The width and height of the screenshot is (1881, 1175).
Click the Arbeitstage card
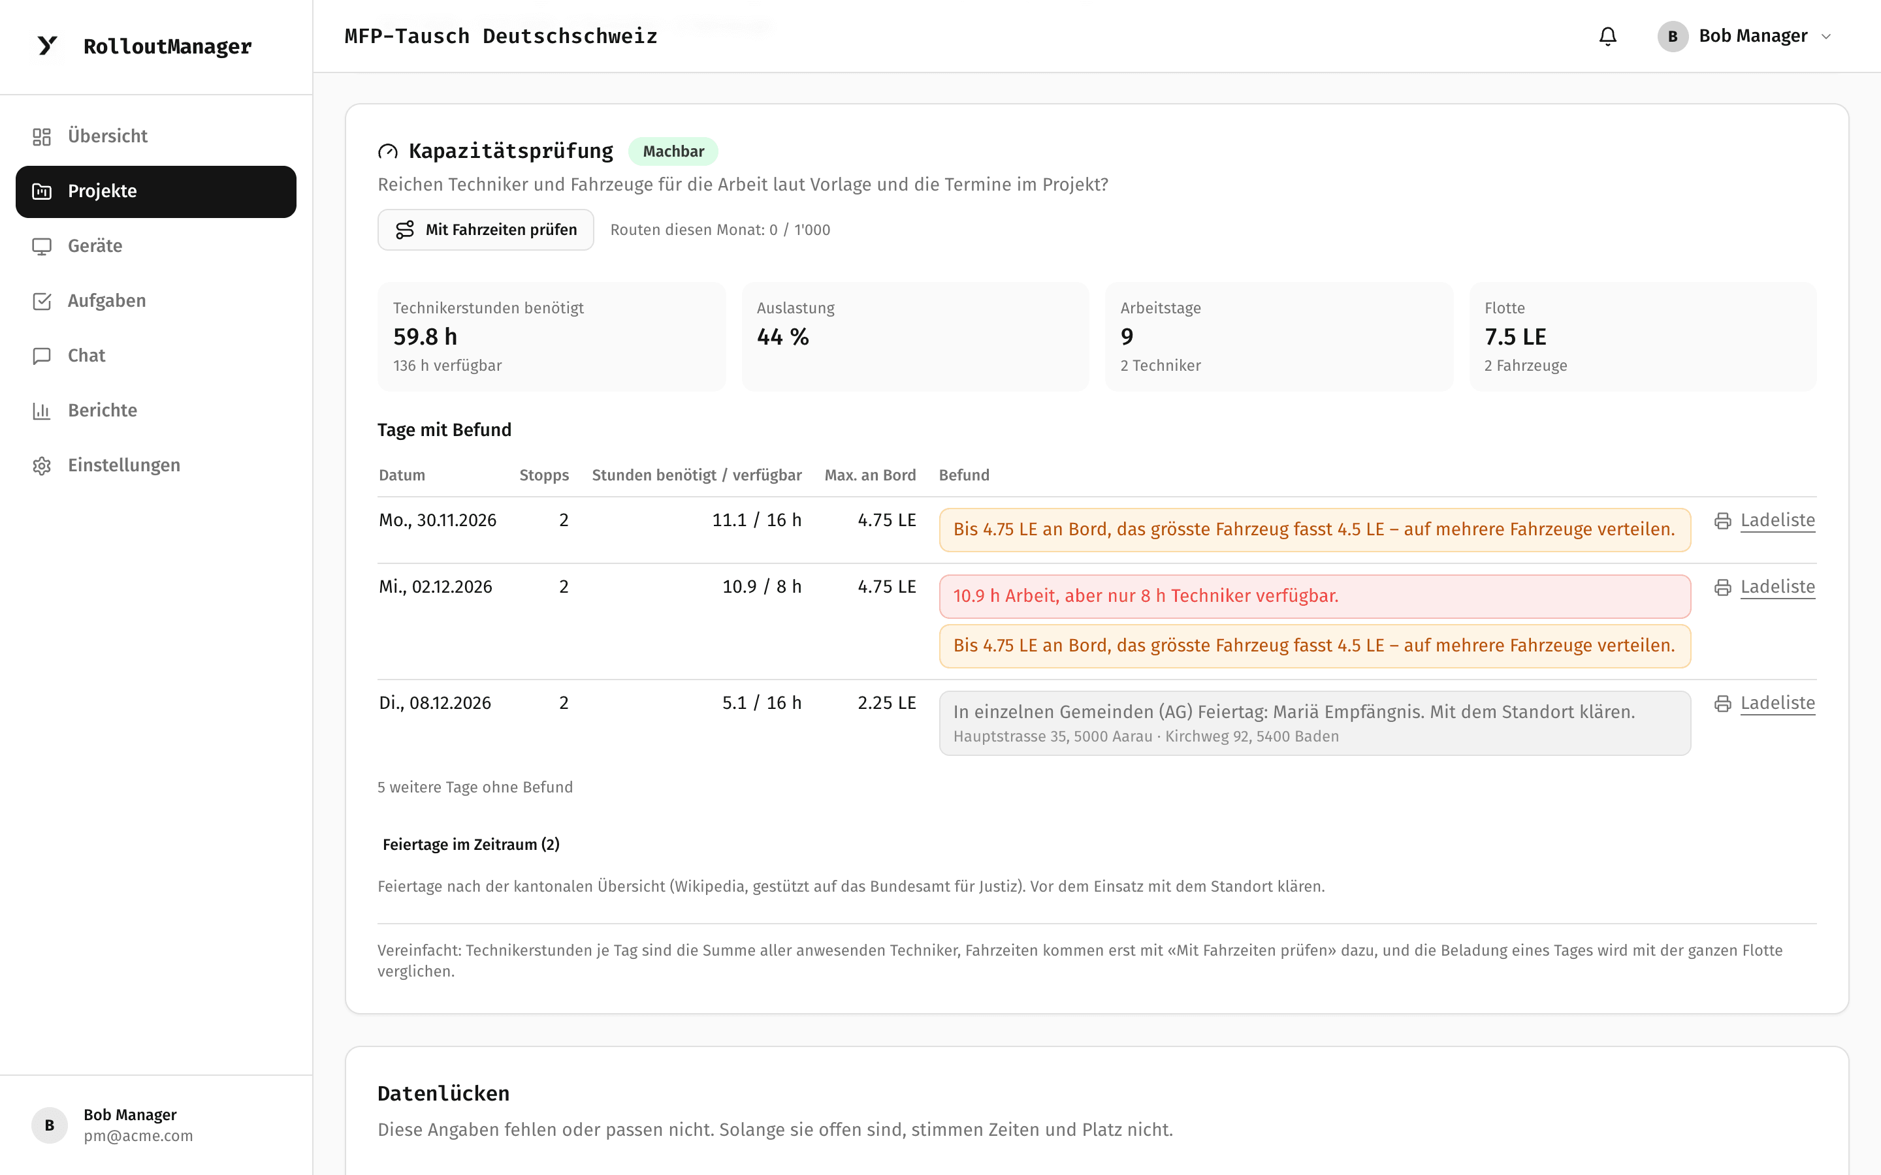point(1279,336)
